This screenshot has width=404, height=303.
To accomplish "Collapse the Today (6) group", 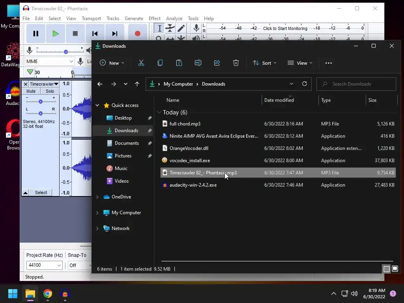I will pos(159,112).
